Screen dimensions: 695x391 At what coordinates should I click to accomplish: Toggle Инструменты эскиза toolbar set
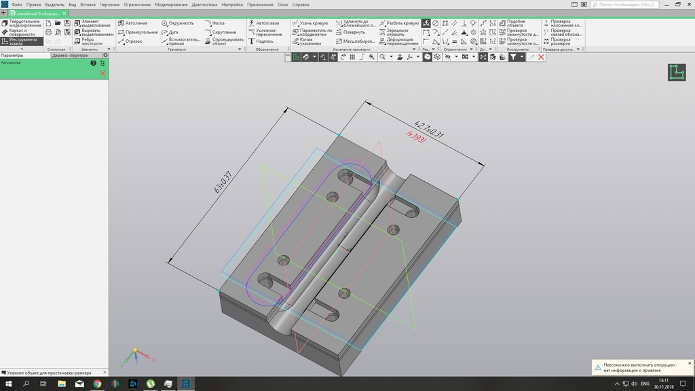pos(22,41)
